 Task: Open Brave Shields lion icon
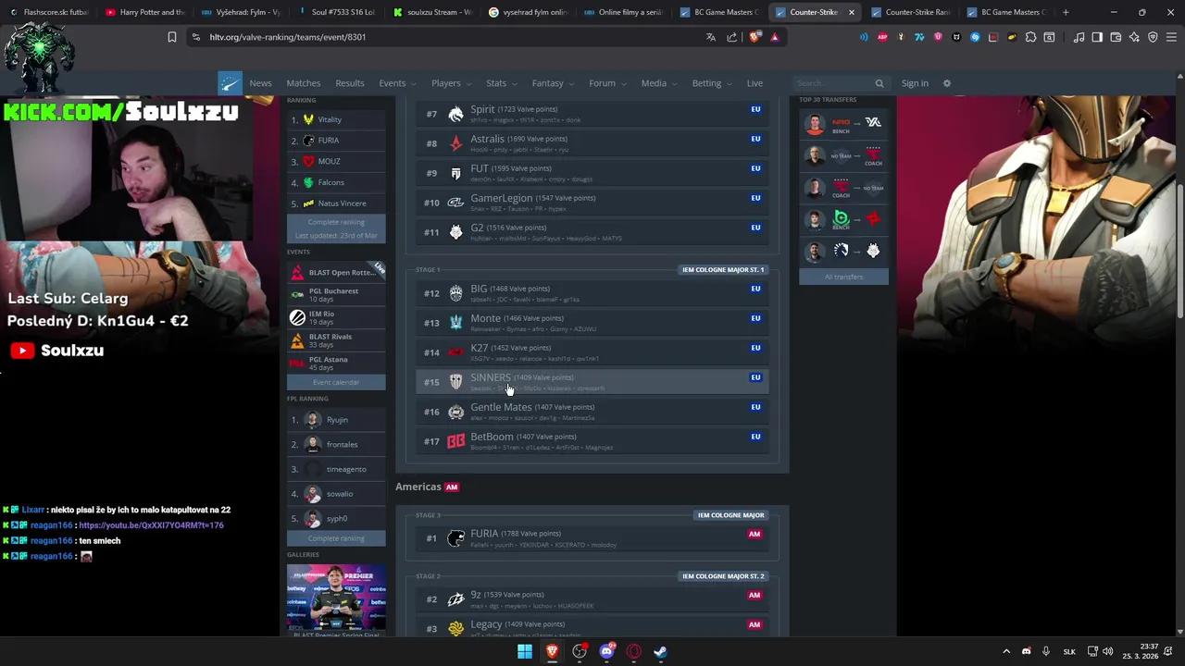[755, 37]
